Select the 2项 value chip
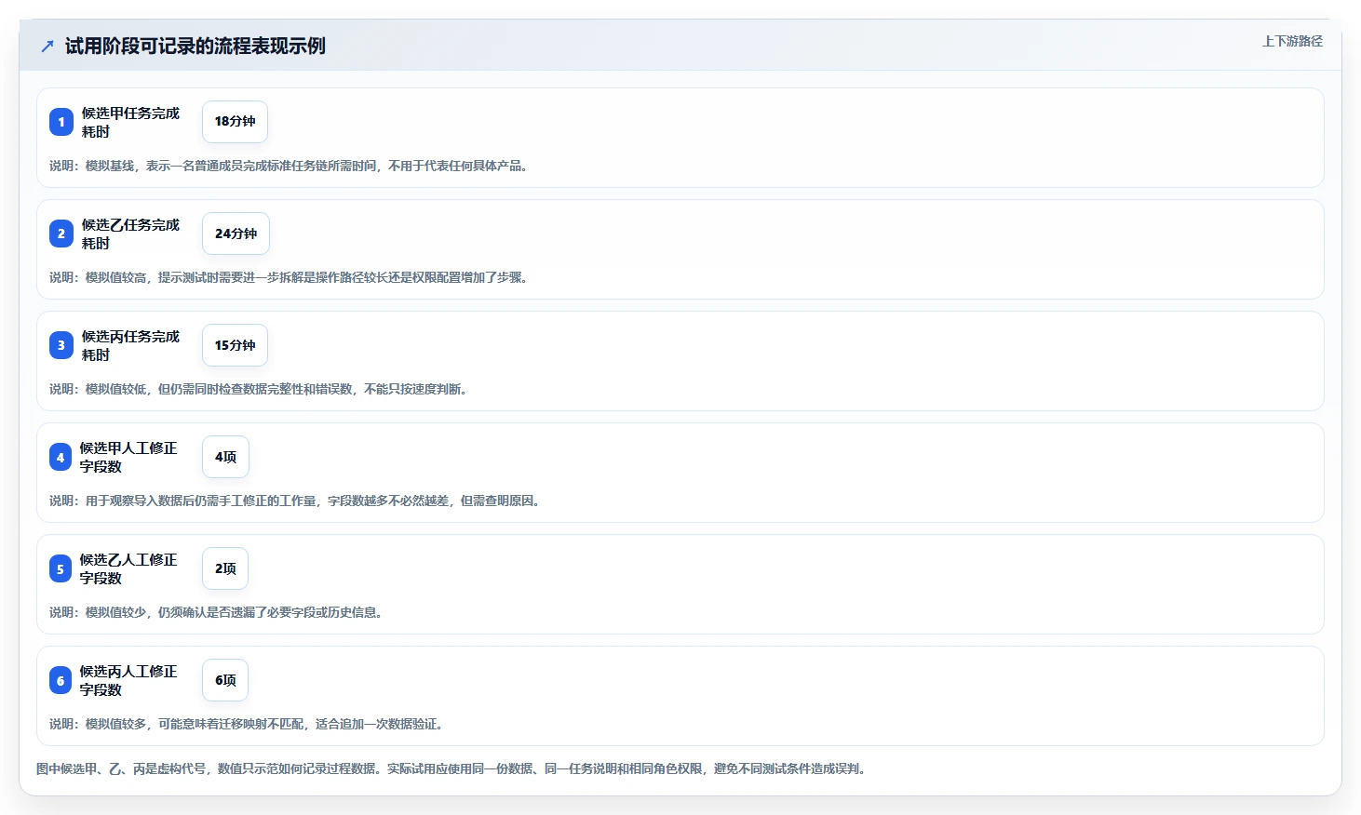 tap(225, 568)
